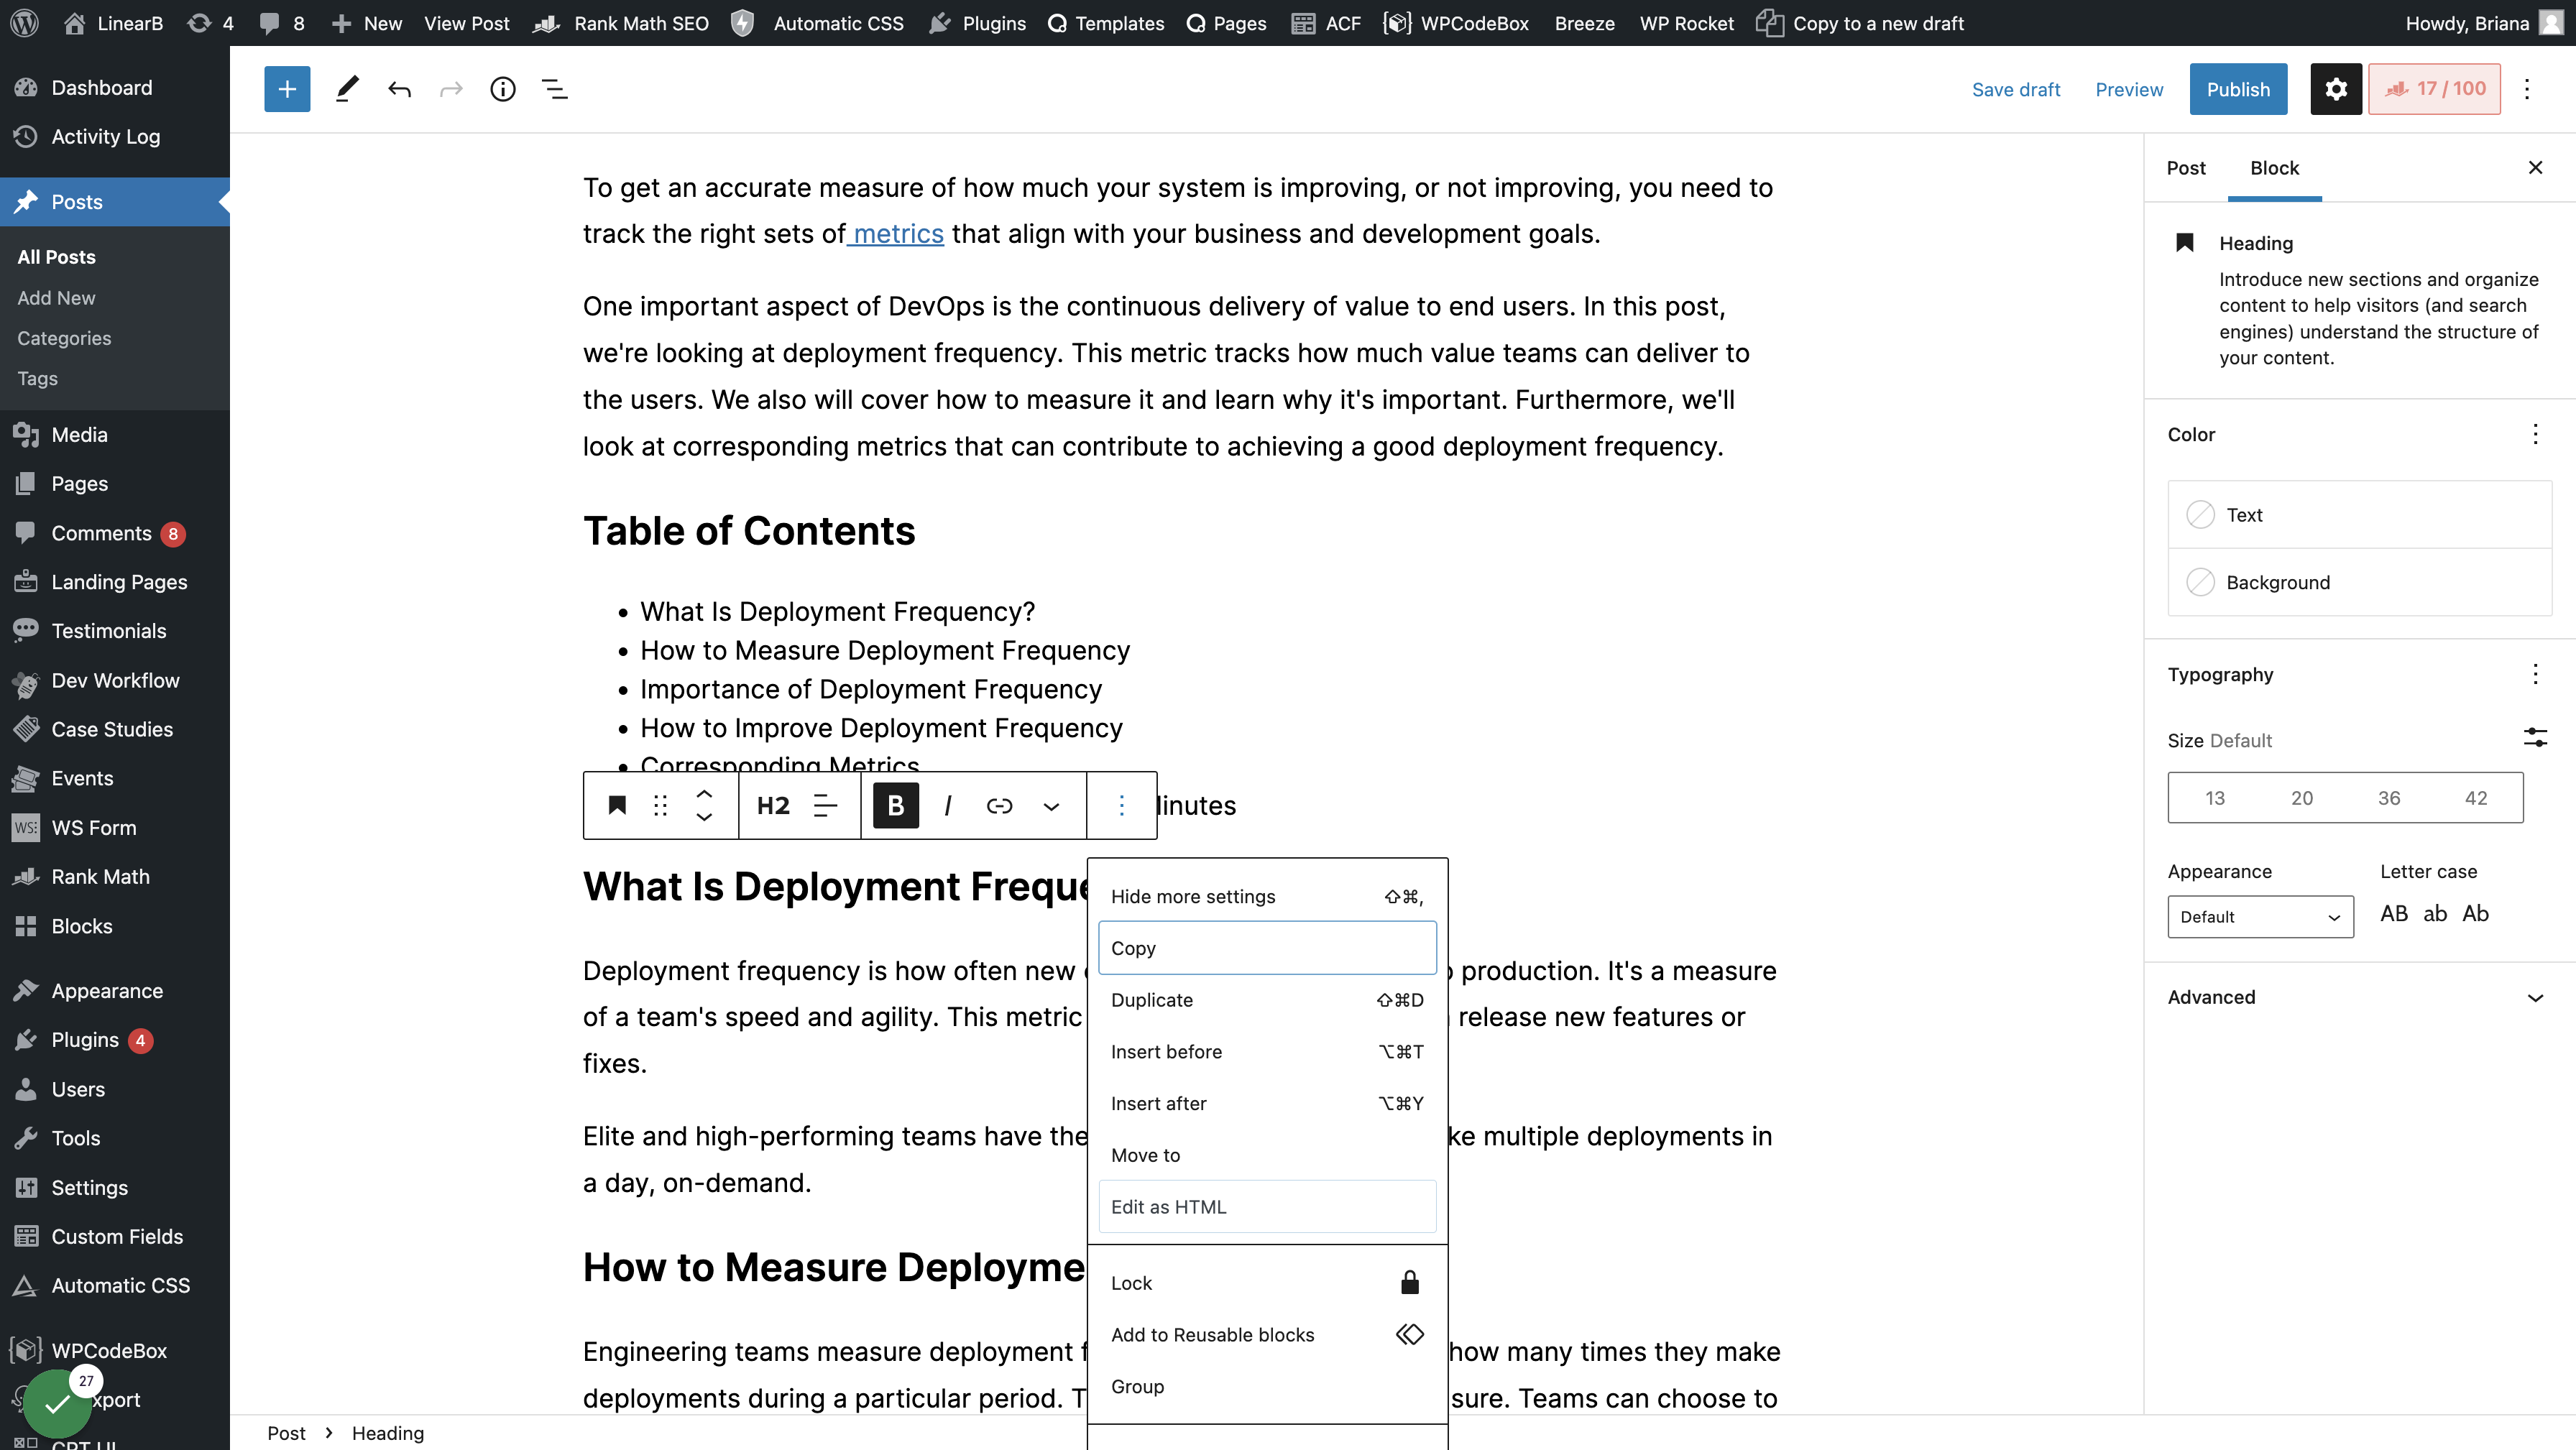The height and width of the screenshot is (1450, 2576).
Task: Open the List View outline icon
Action: pos(555,89)
